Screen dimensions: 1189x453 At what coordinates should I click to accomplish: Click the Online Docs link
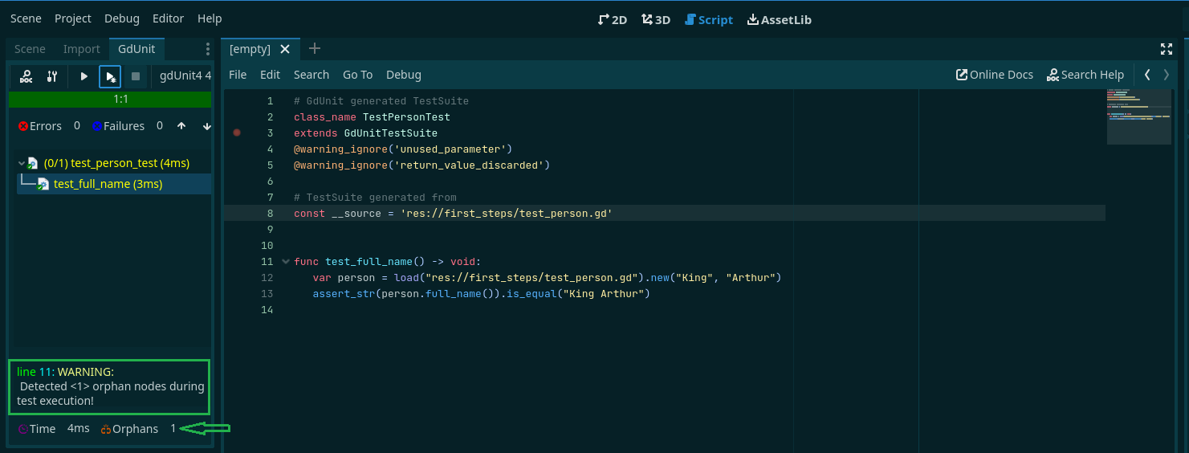994,75
